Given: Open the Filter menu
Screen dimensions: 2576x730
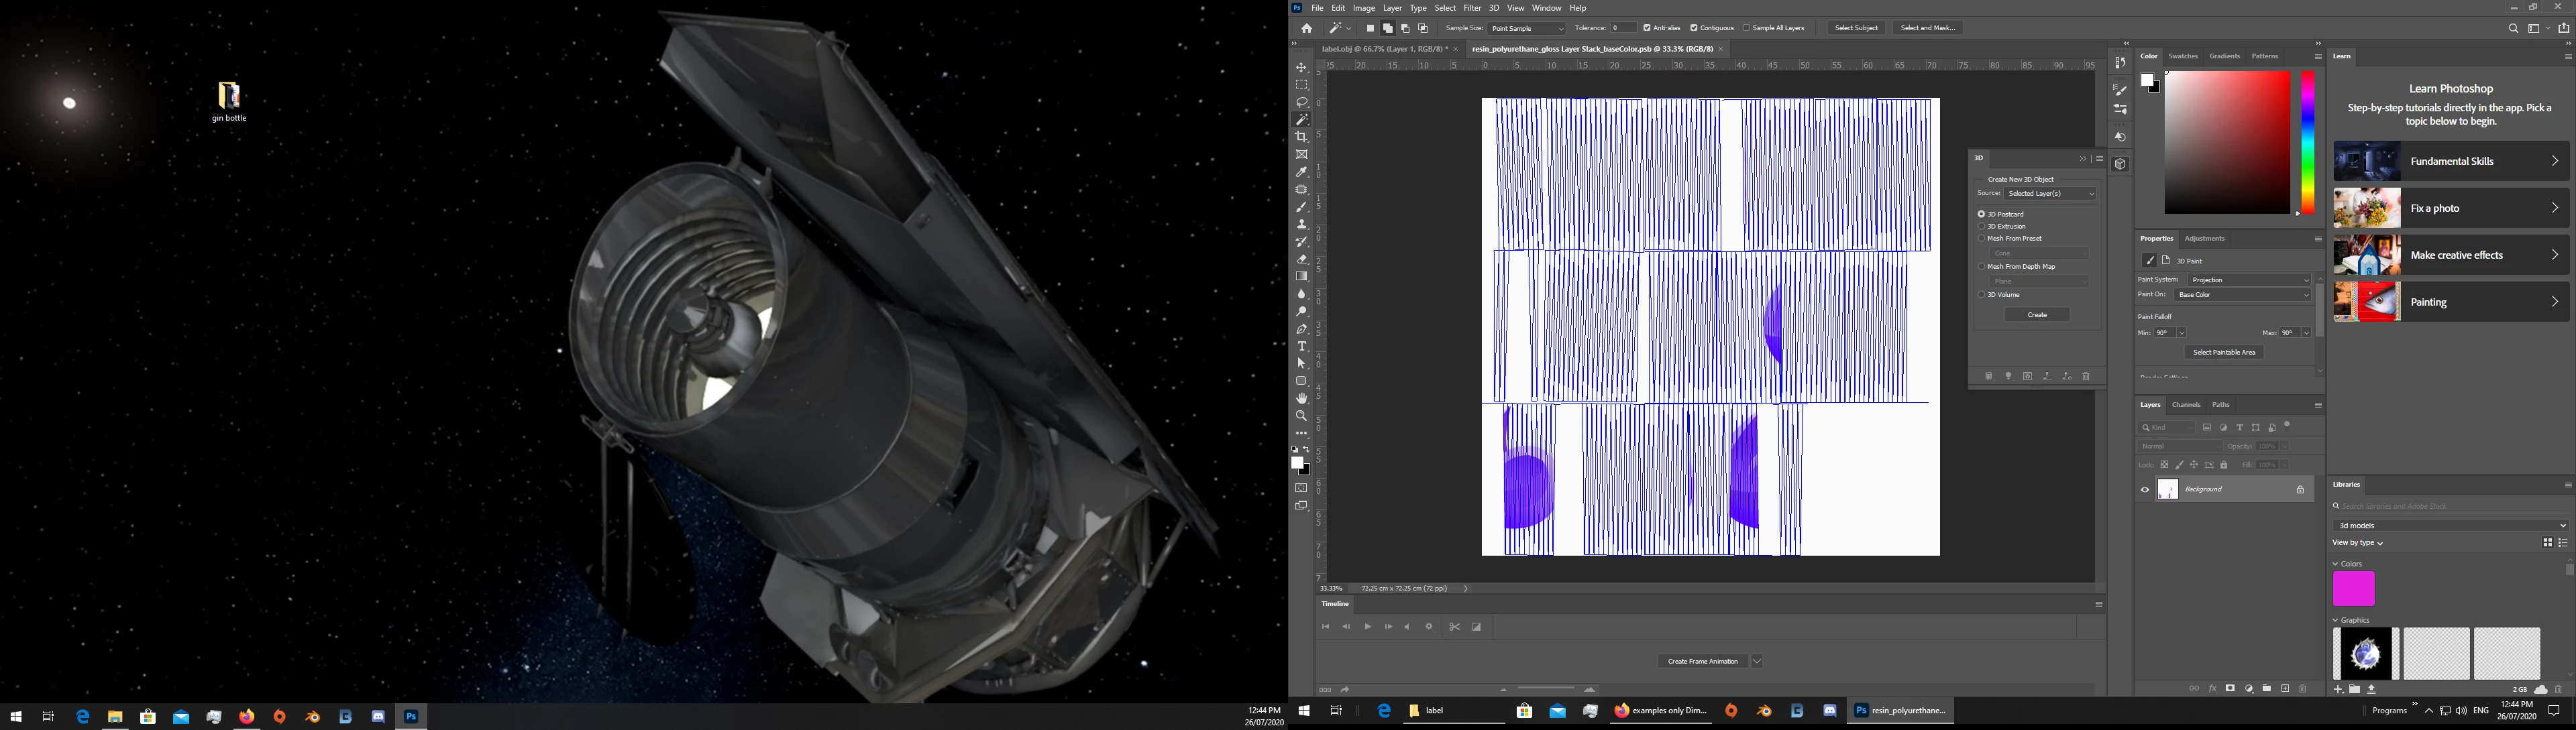Looking at the screenshot, I should click(x=1472, y=8).
